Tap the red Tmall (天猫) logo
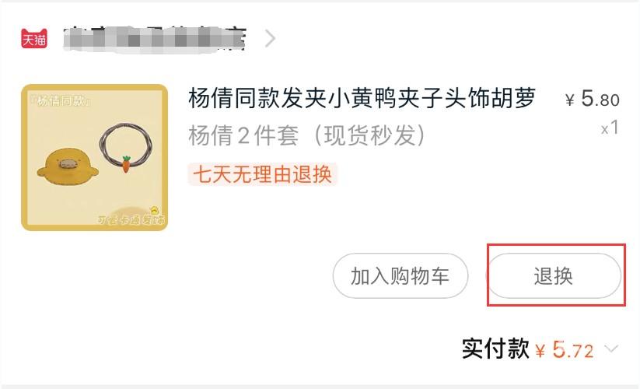The height and width of the screenshot is (389, 640). [34, 39]
